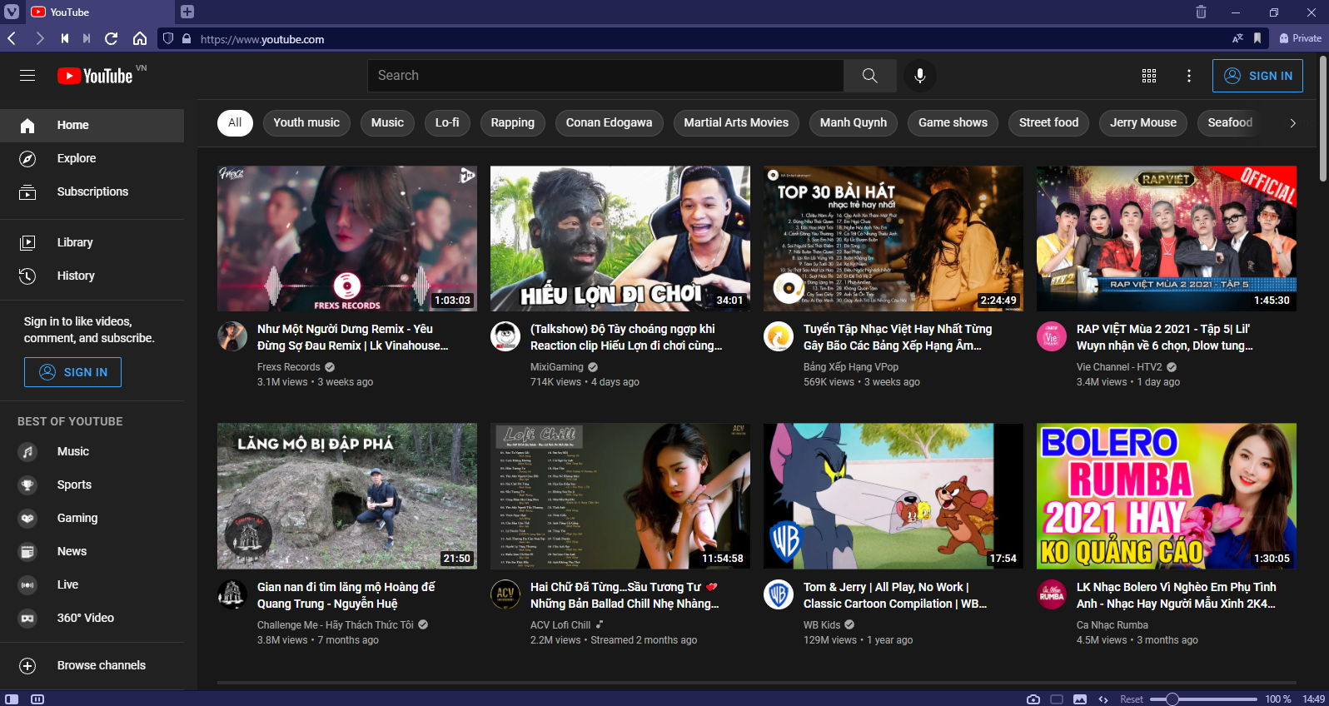Click the Rewind history button
The height and width of the screenshot is (706, 1329).
65,38
